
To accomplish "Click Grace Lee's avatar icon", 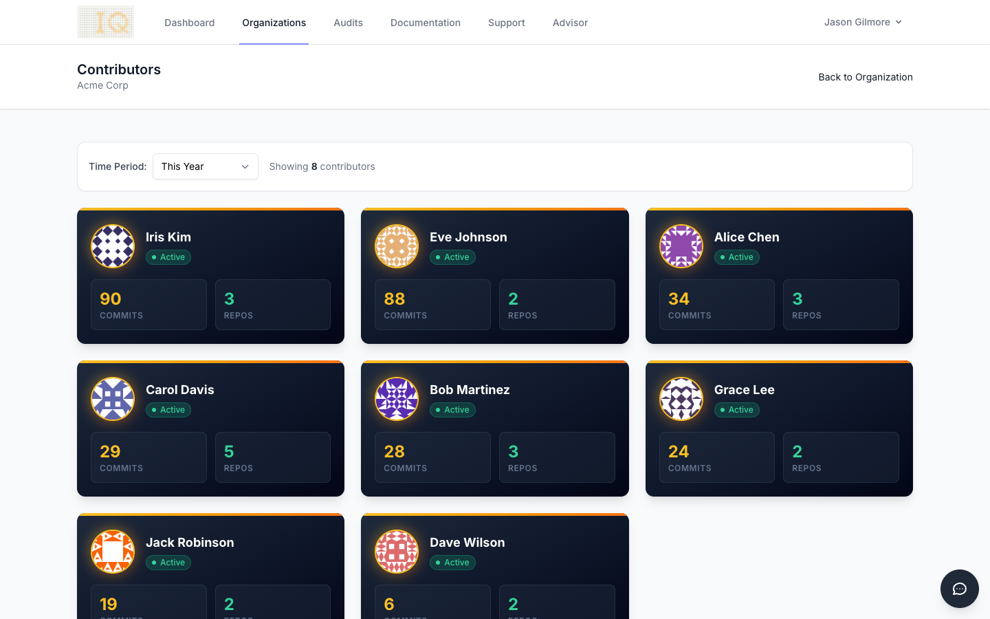I will [681, 399].
